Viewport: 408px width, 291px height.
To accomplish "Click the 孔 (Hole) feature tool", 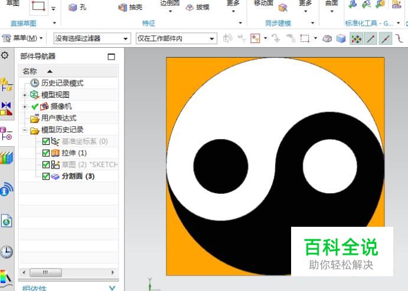I will point(77,8).
